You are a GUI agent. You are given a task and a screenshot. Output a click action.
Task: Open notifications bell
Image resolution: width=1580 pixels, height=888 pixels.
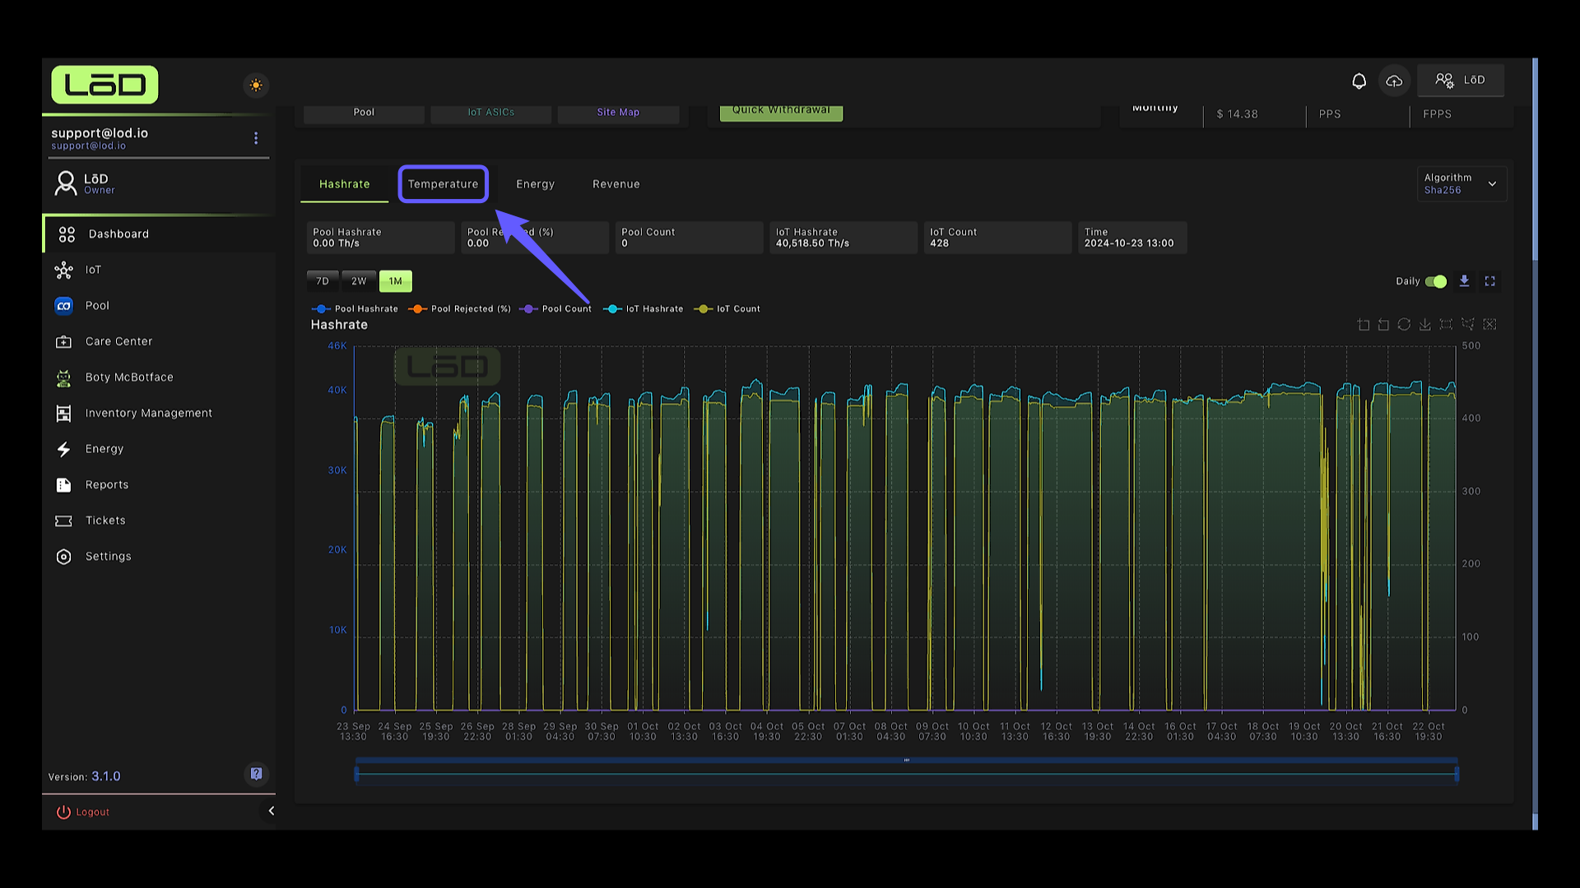1359,81
